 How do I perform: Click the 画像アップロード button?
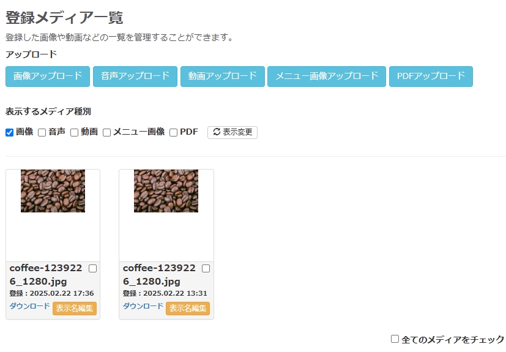point(48,77)
